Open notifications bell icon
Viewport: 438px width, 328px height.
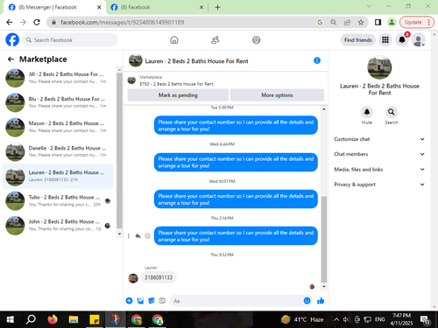pos(402,40)
